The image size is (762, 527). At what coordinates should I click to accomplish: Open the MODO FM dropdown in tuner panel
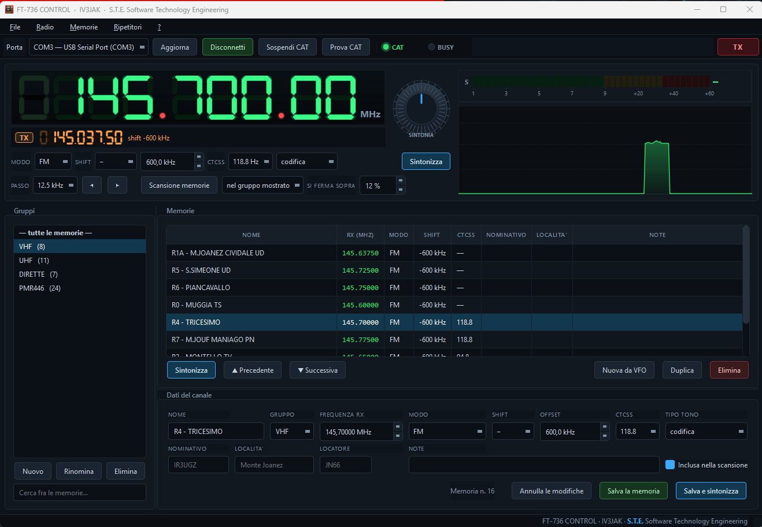point(53,162)
